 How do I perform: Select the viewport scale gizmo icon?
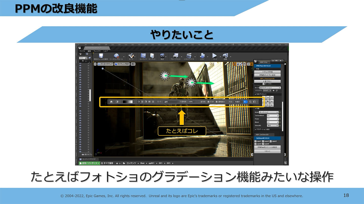click(x=242, y=64)
